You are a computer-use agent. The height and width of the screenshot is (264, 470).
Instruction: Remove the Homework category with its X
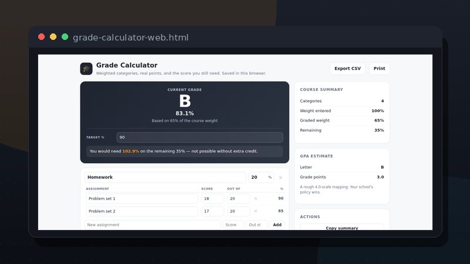(x=281, y=178)
